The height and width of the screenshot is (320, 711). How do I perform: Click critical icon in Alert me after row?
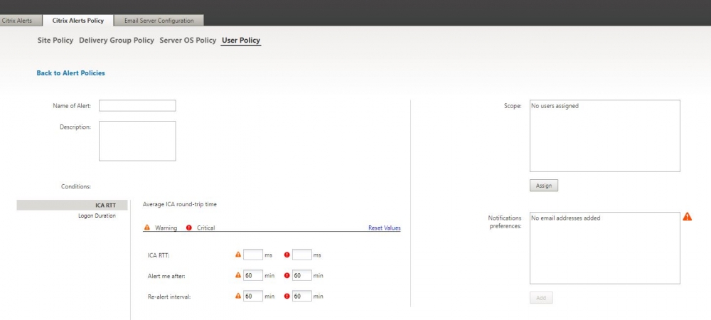tap(287, 275)
